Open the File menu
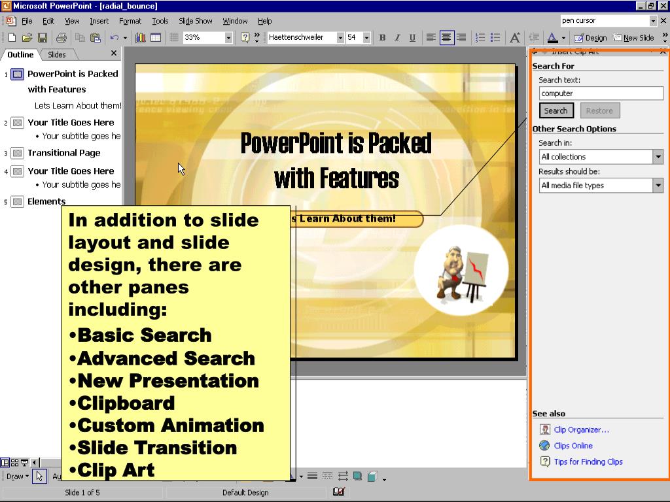Viewport: 670px width, 502px height. click(x=27, y=21)
